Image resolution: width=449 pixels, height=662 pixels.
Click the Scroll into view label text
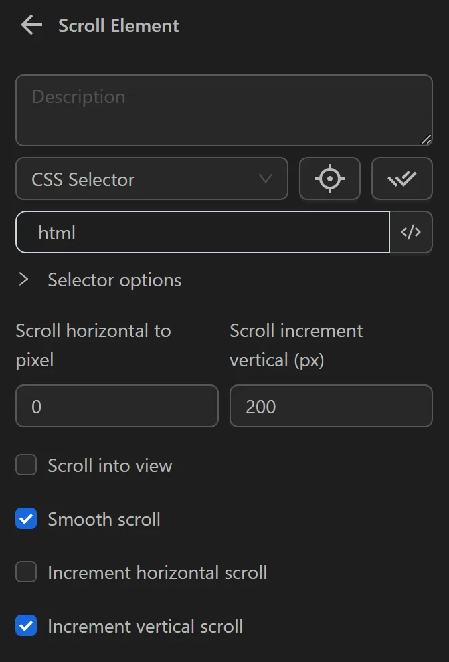[109, 465]
